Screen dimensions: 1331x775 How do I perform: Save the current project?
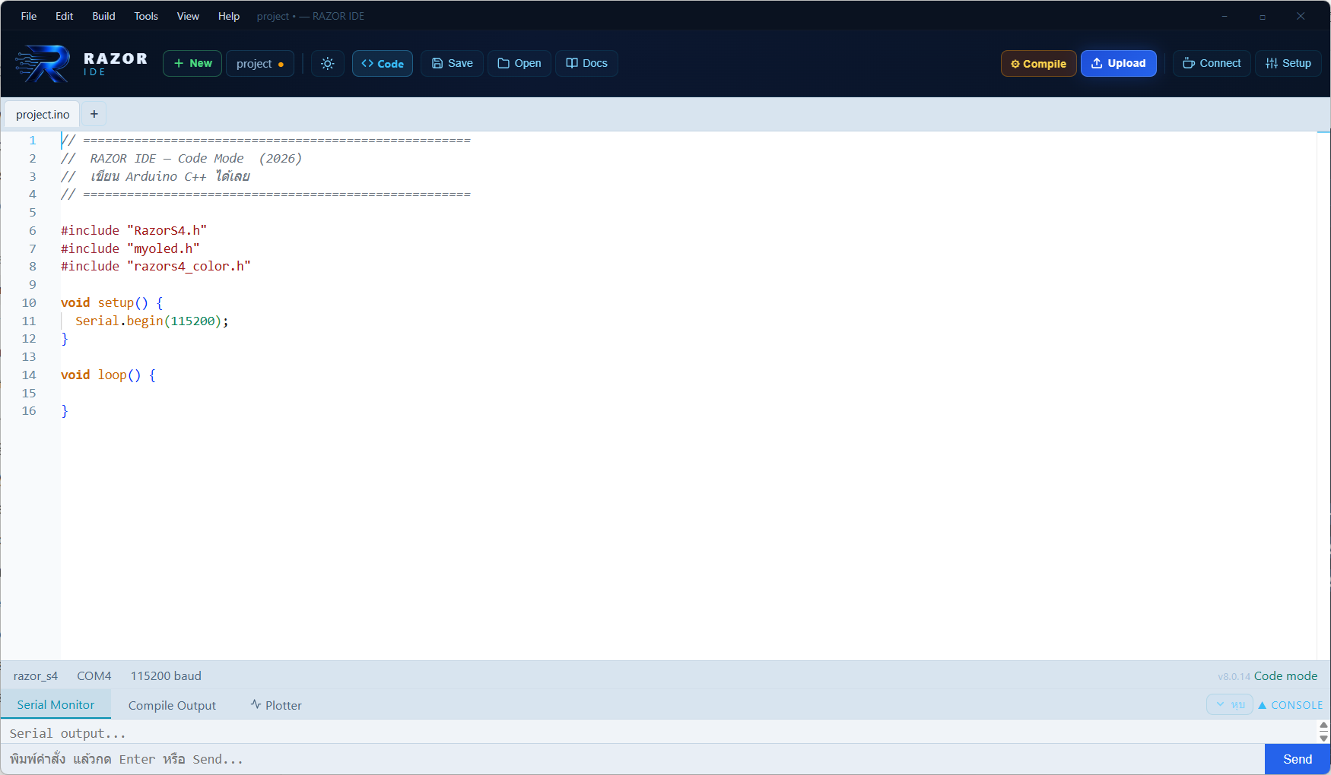click(x=452, y=64)
